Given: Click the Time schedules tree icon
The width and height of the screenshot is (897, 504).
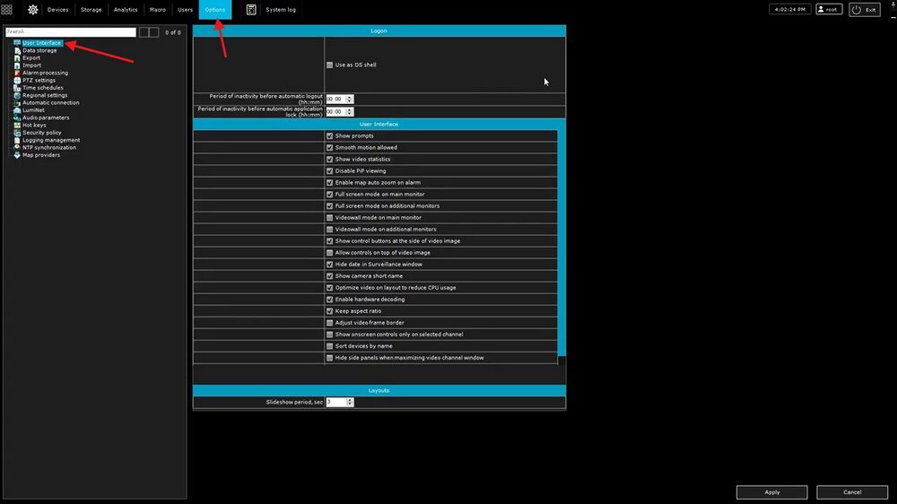Looking at the screenshot, I should pos(17,88).
